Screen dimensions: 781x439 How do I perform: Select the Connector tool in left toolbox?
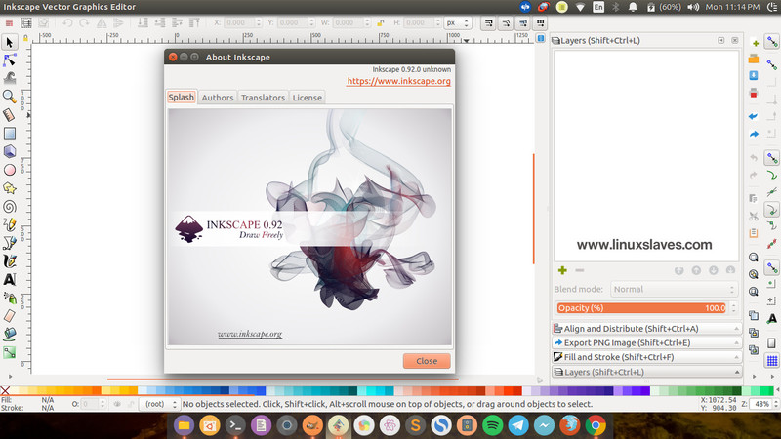(10, 353)
